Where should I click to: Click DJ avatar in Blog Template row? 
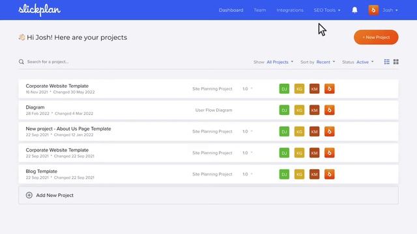[x=284, y=174]
